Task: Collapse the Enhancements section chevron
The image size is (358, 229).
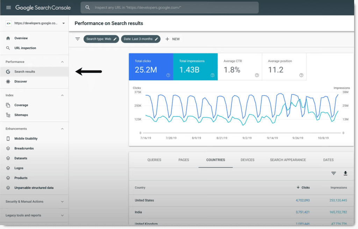Action: [62, 129]
